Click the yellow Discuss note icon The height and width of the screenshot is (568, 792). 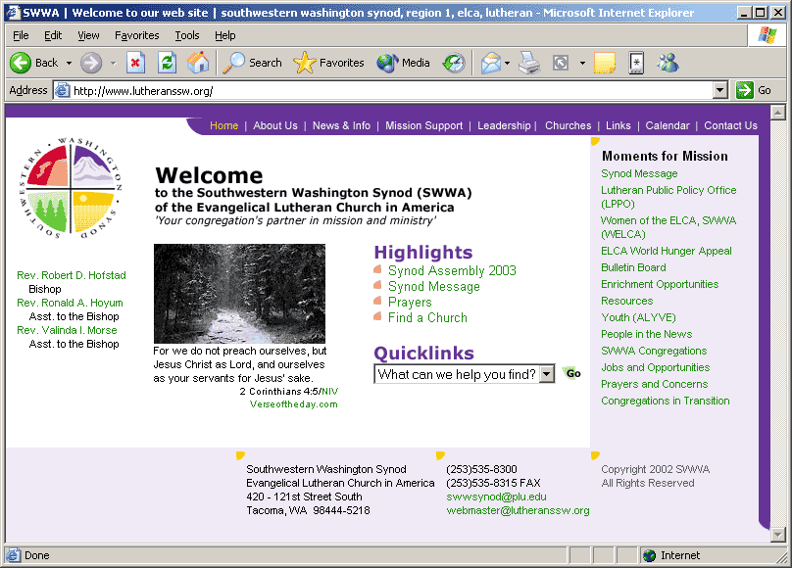coord(604,63)
